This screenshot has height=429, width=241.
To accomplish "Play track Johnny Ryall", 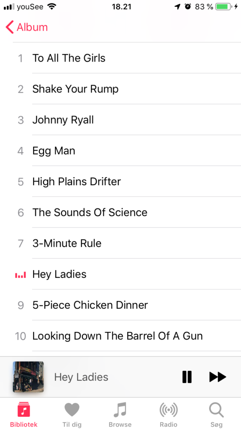I will pos(127,120).
